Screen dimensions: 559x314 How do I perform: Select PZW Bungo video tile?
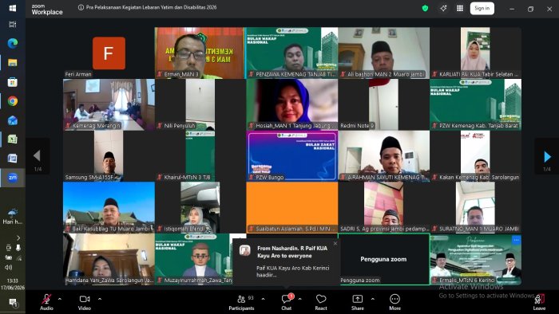click(292, 156)
